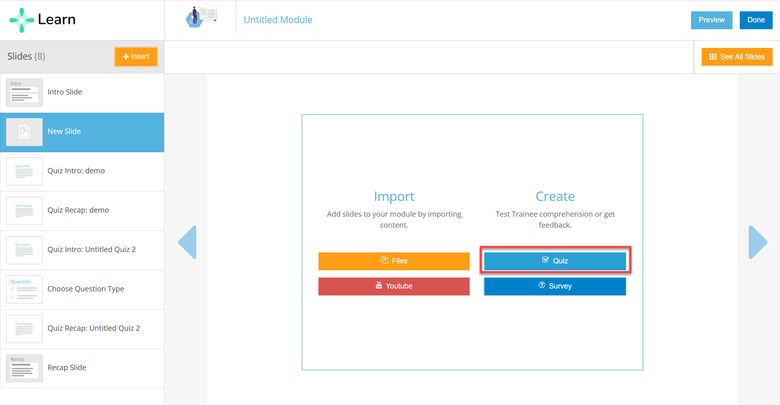
Task: Import a Youtube video
Action: point(394,286)
